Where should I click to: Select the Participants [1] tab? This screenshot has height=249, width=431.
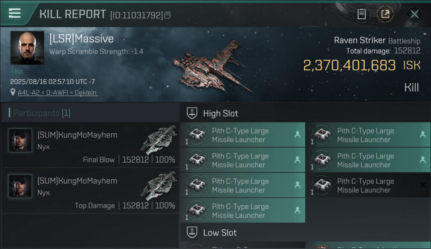pyautogui.click(x=42, y=113)
